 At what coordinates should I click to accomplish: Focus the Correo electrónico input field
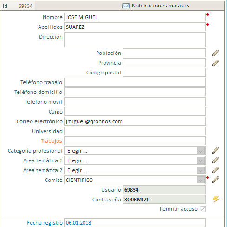pos(135,121)
